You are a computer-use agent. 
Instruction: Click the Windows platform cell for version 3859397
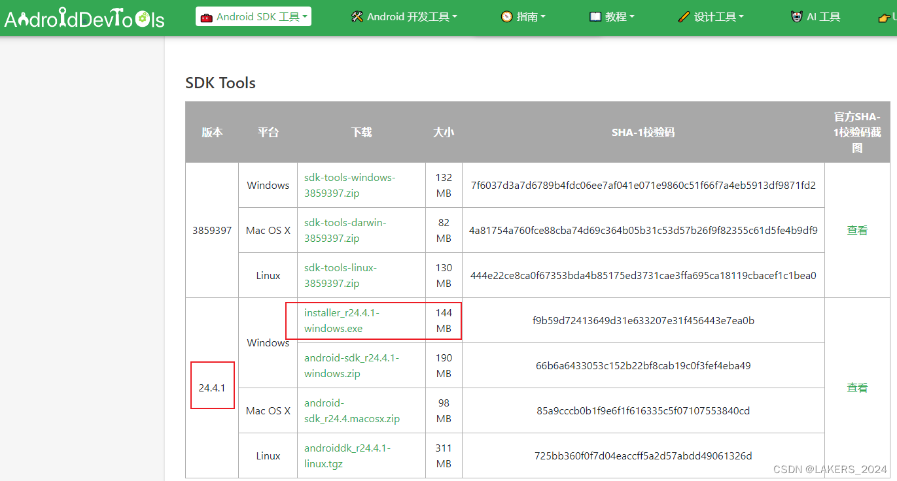click(x=268, y=186)
